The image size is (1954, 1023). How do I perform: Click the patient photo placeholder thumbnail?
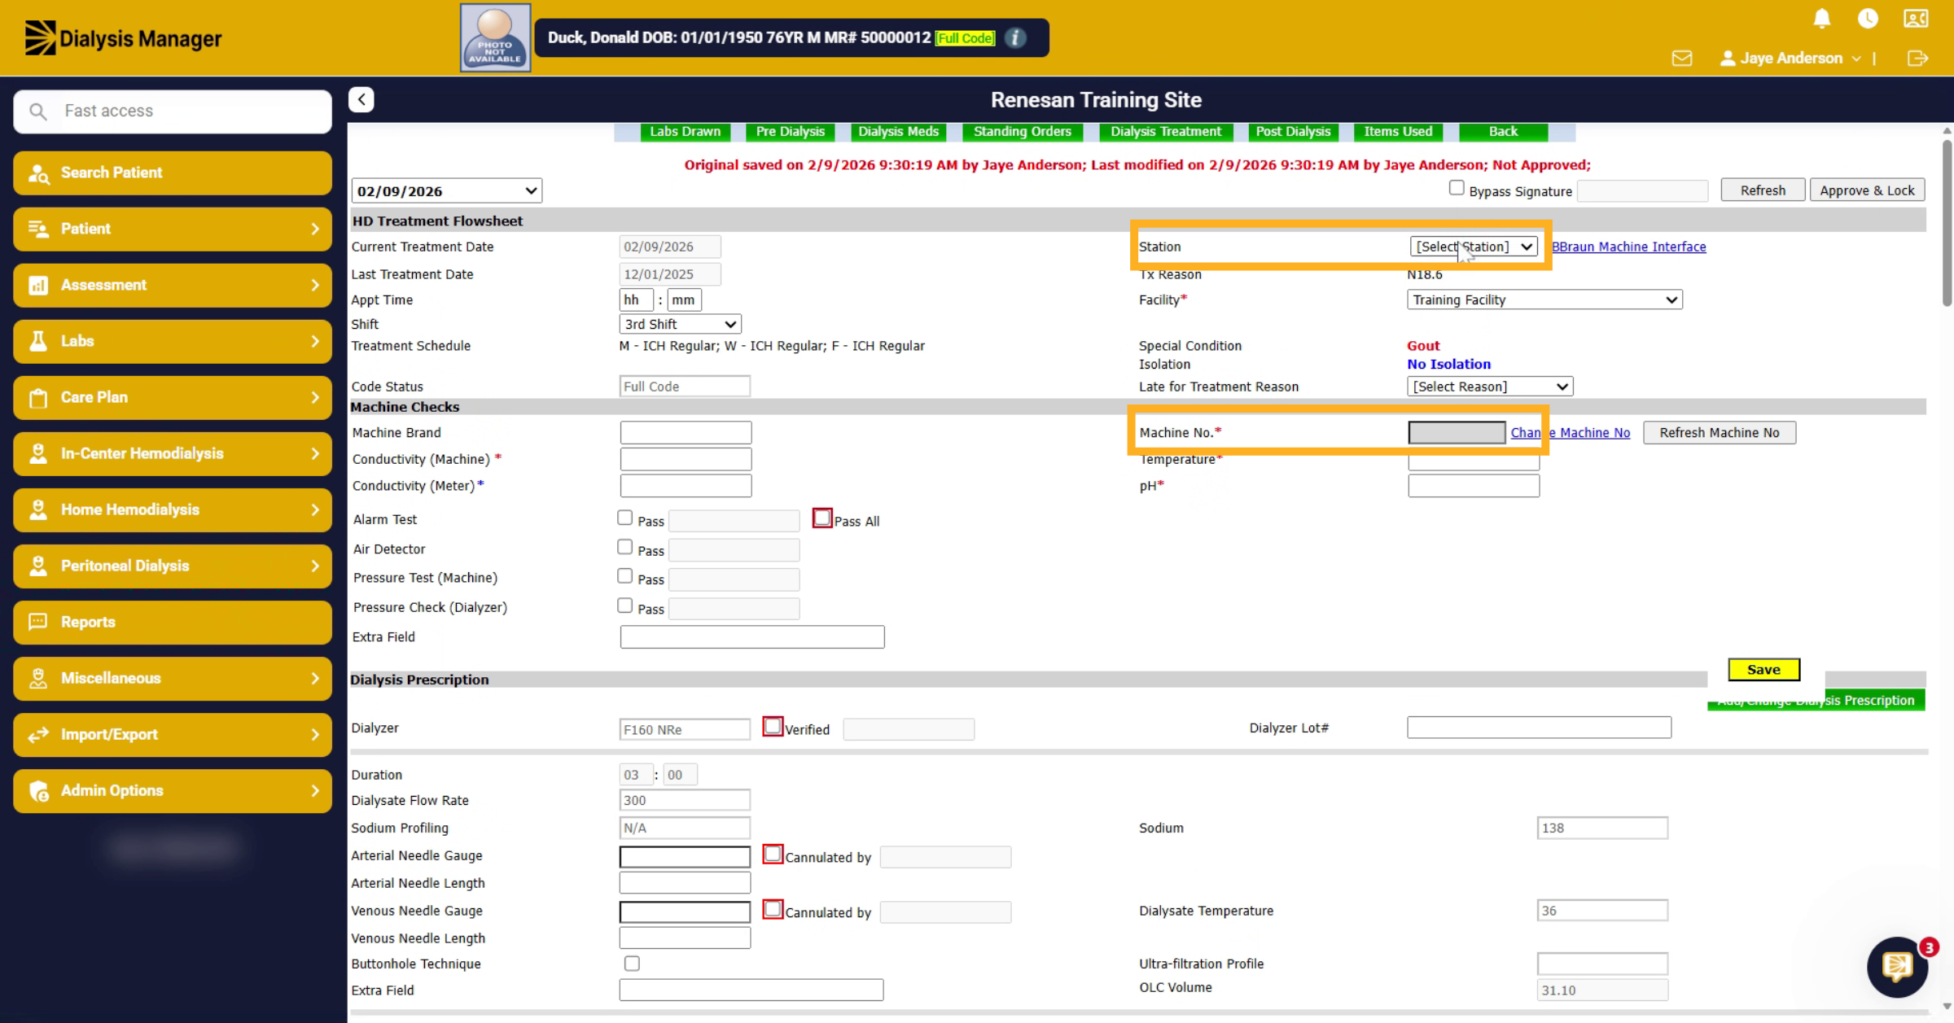pyautogui.click(x=496, y=37)
